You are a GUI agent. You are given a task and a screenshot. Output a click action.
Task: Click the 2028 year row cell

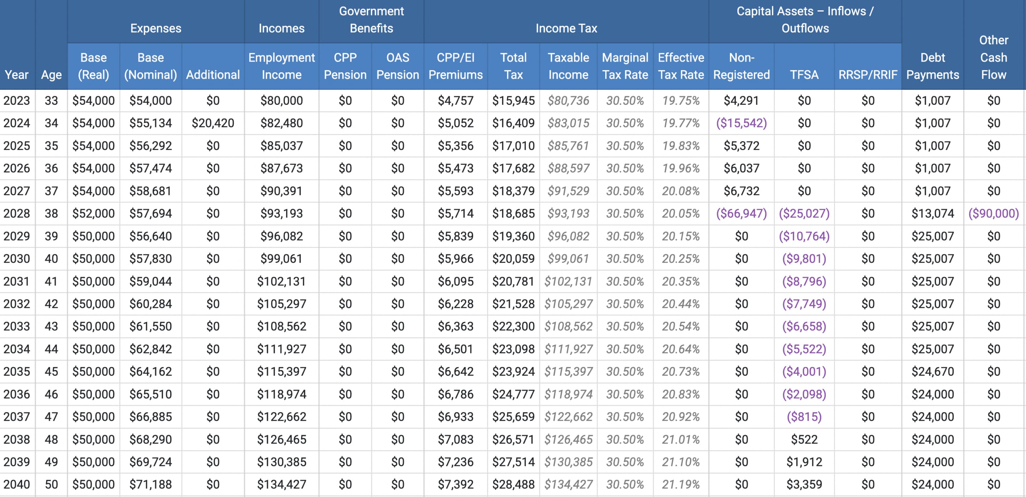tap(17, 213)
